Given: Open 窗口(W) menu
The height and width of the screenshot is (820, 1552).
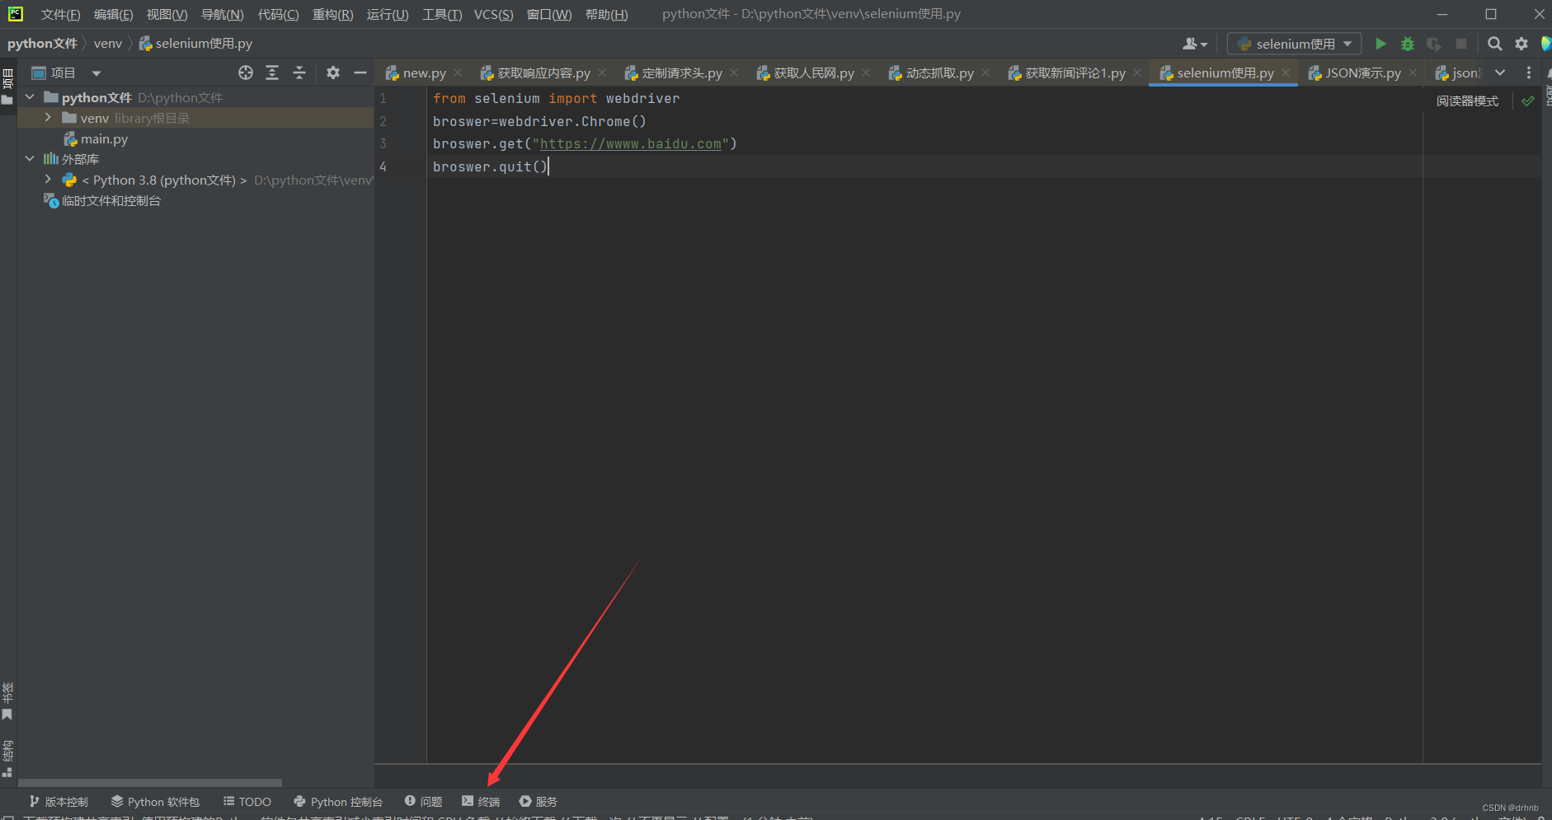Looking at the screenshot, I should pos(549,14).
